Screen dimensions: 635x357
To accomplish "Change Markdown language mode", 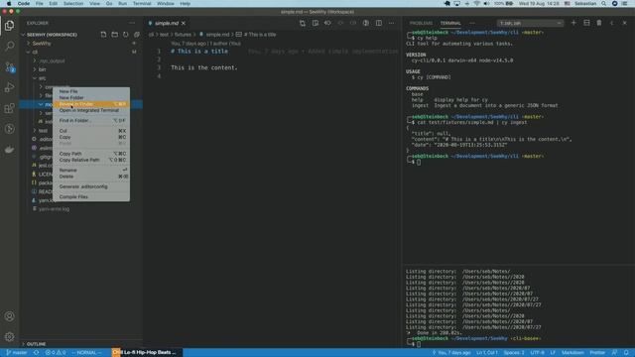I will click(x=572, y=353).
